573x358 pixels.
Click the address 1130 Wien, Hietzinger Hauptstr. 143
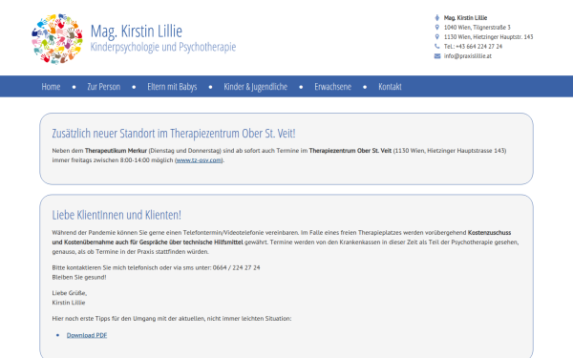tap(488, 37)
